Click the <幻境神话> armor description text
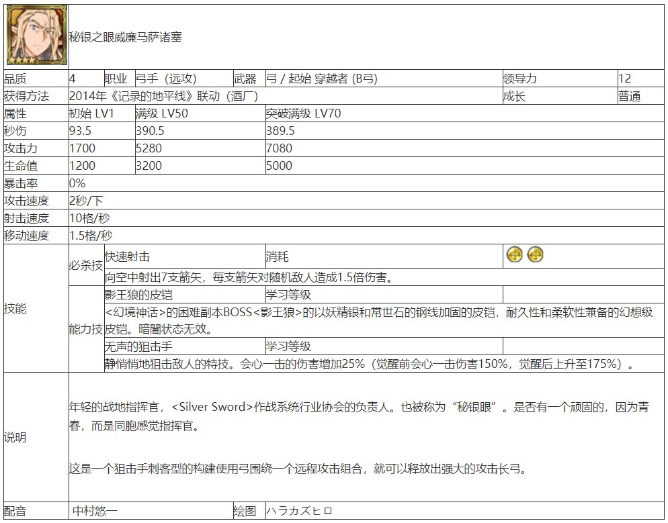Image resolution: width=668 pixels, height=523 pixels. [x=379, y=320]
